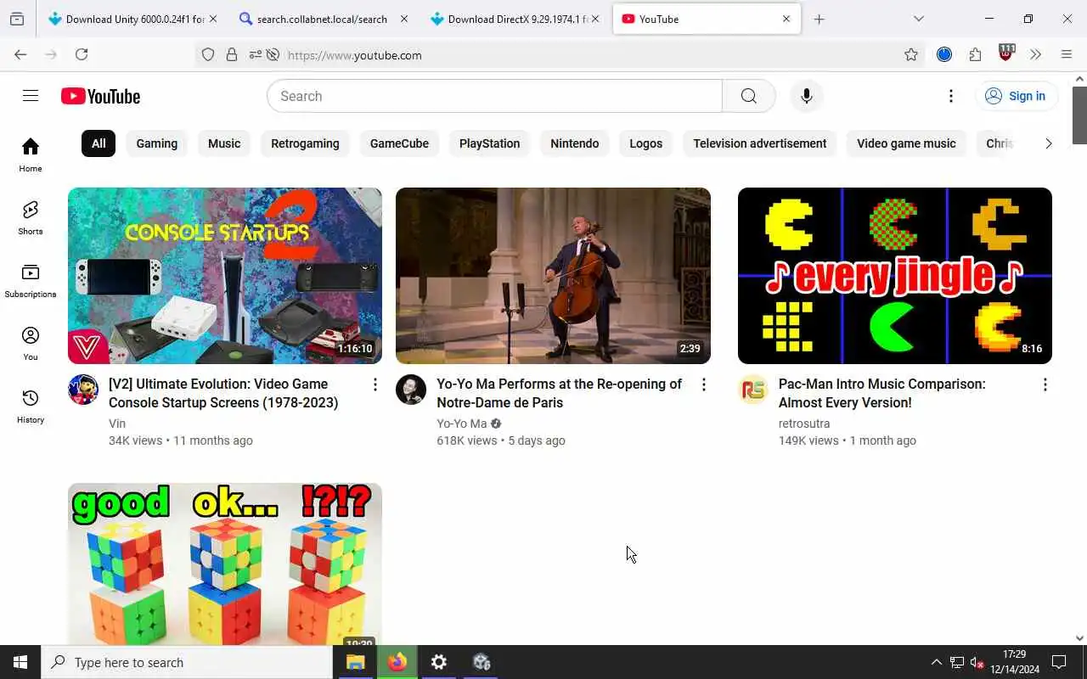Screen dimensions: 1087x679
Task: Show the tracking protection shield info
Action: (x=208, y=54)
